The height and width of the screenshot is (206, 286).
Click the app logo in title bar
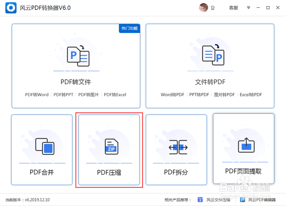pos(11,8)
